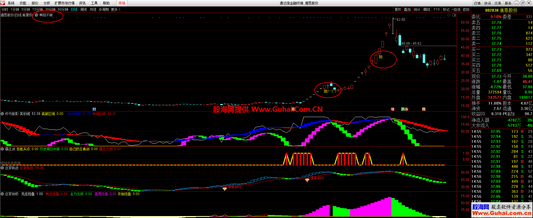The height and width of the screenshot is (218, 533).
Task: Click the 标记 mark button
Action: click(446, 9)
